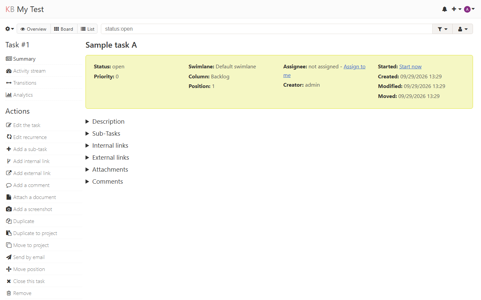Expand the Comments section
Viewport: 481px width, 300px height.
click(104, 182)
